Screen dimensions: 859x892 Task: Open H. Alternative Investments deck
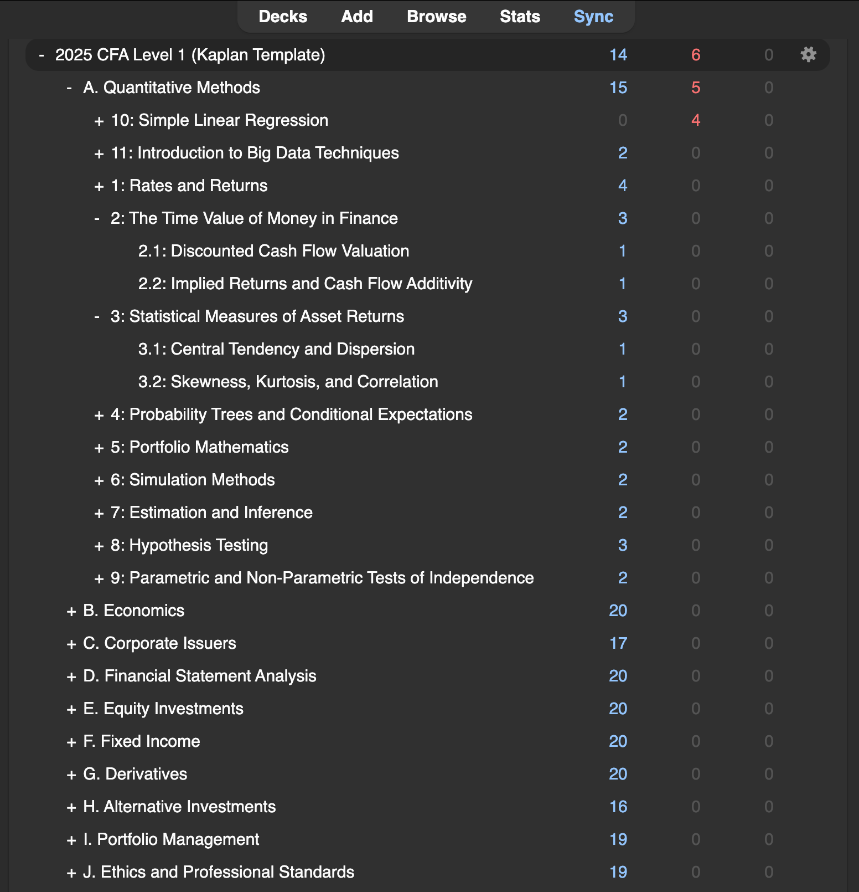point(179,807)
